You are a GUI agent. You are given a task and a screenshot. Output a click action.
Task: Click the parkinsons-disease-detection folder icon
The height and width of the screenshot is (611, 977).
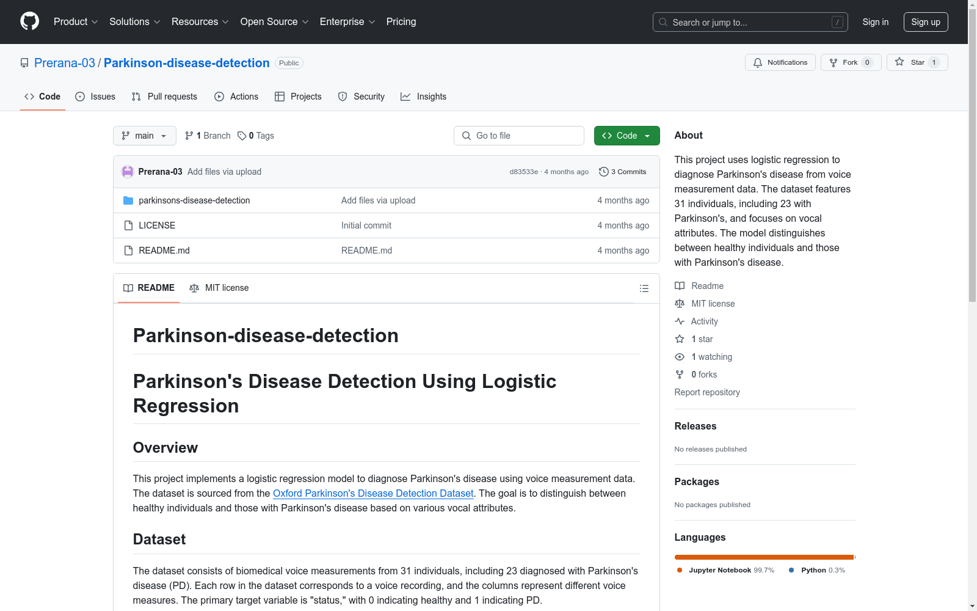point(128,200)
